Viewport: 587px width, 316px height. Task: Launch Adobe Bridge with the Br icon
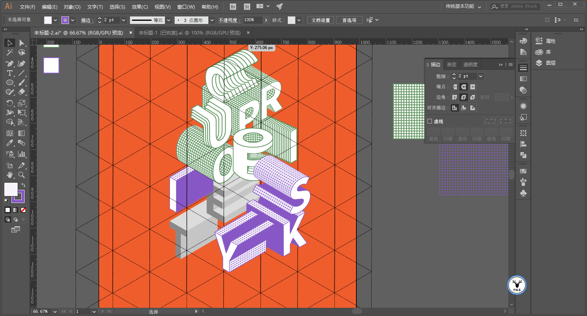pyautogui.click(x=233, y=7)
